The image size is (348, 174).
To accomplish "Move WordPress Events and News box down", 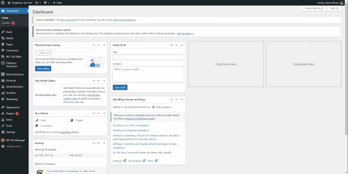I will (x=176, y=100).
